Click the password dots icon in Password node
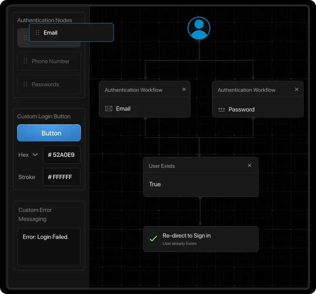 click(221, 109)
